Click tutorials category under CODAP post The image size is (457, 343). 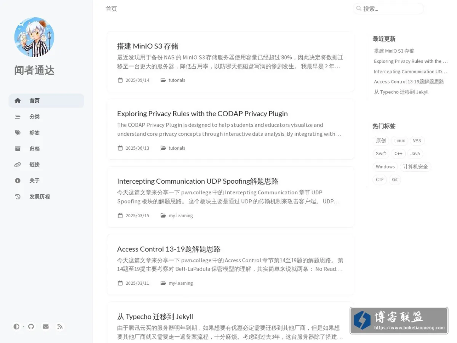[x=177, y=148]
